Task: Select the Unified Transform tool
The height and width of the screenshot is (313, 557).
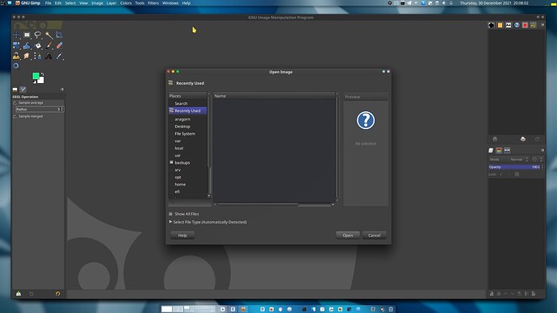Action: (x=16, y=45)
